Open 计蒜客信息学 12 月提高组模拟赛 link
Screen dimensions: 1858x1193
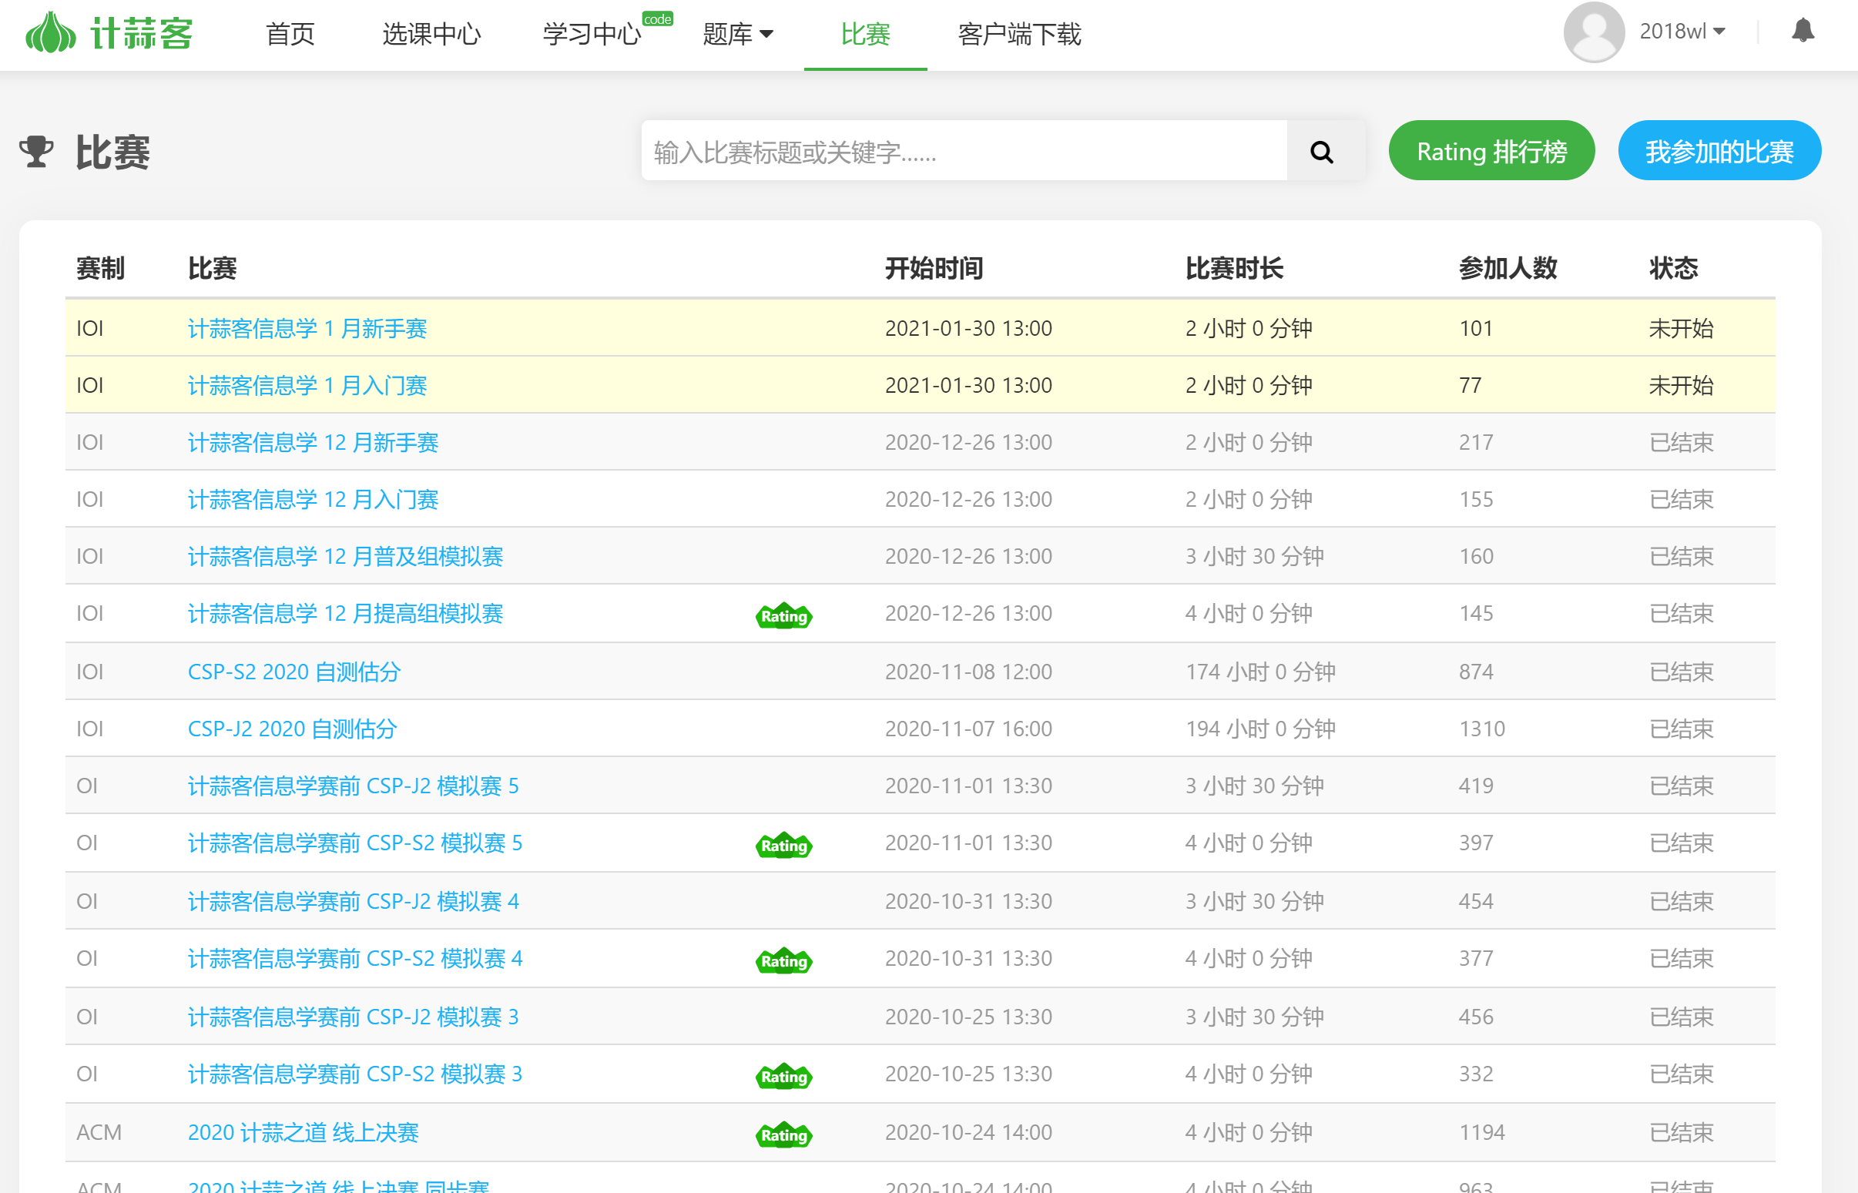[x=346, y=614]
